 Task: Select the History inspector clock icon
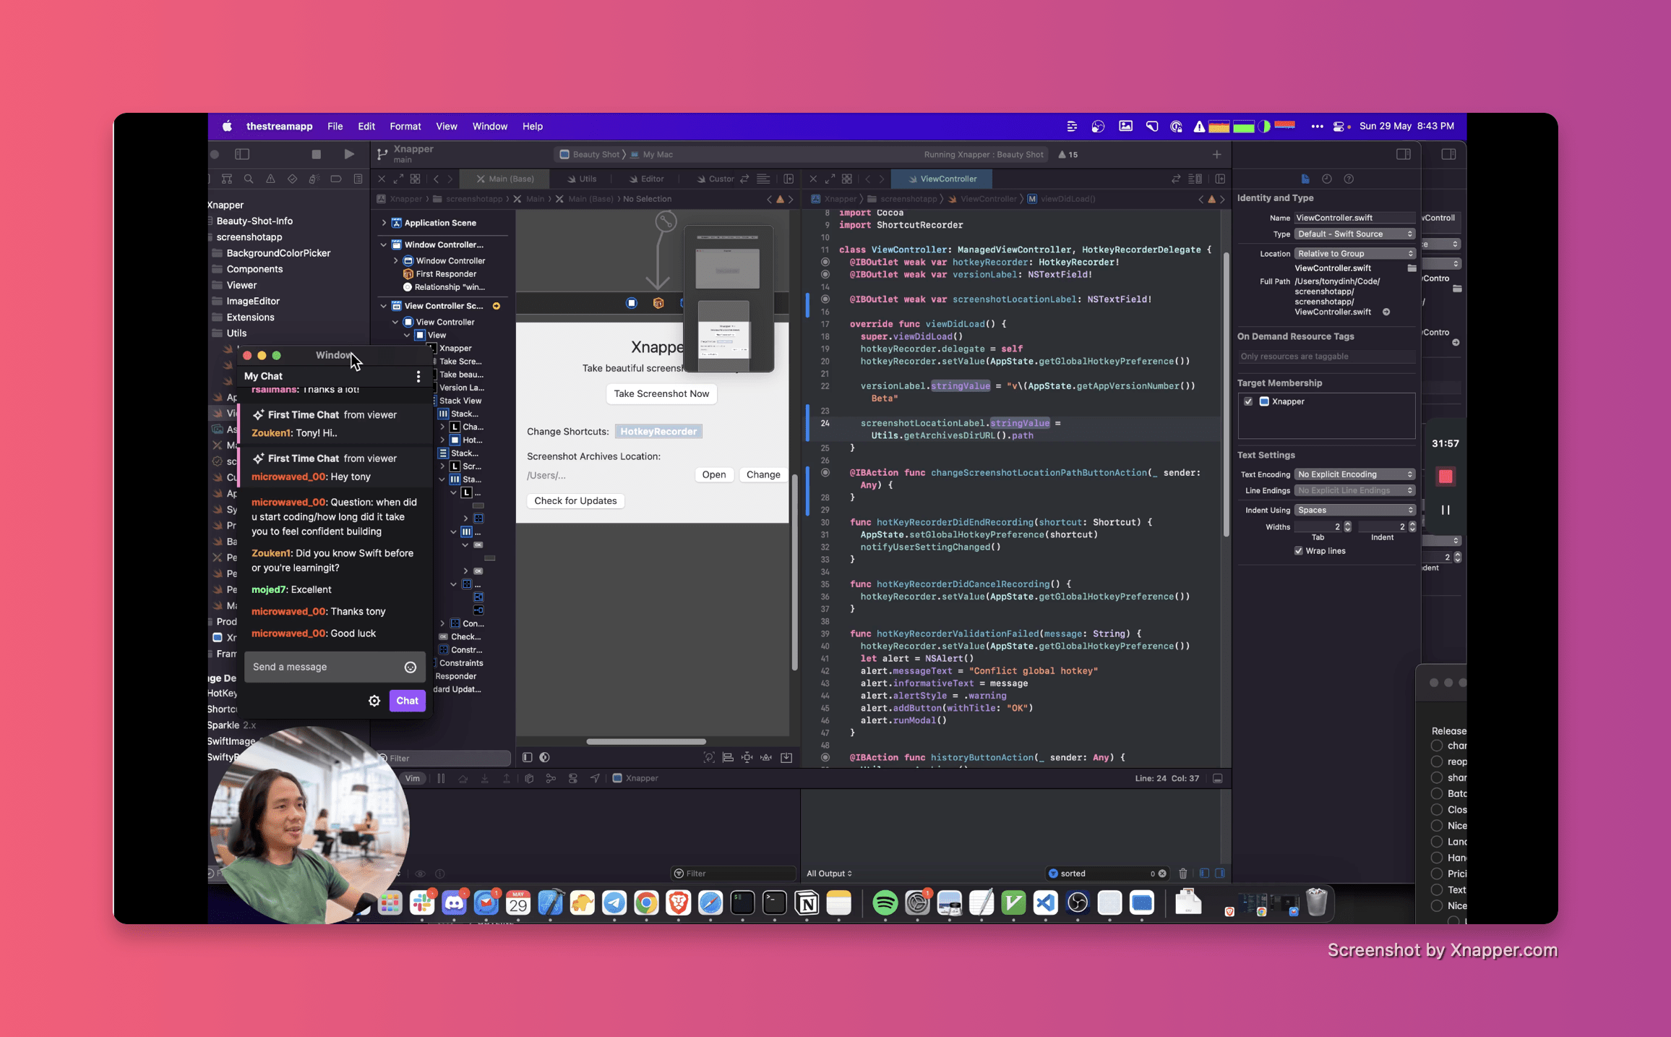point(1327,179)
